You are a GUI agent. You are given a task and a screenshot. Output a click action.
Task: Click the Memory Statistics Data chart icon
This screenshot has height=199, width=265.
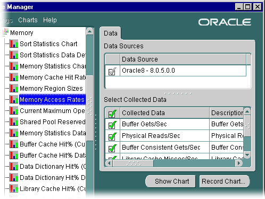click(14, 133)
